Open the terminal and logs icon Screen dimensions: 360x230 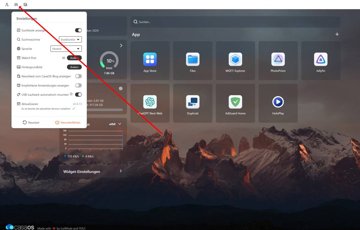(x=25, y=4)
